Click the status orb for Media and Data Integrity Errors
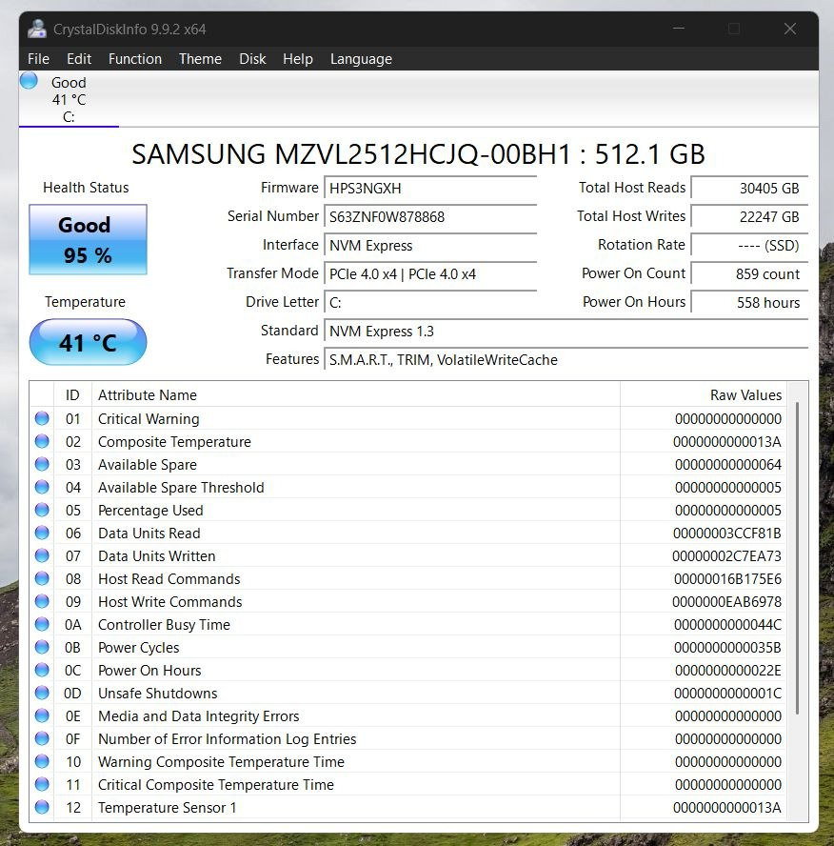This screenshot has height=846, width=834. click(x=42, y=715)
